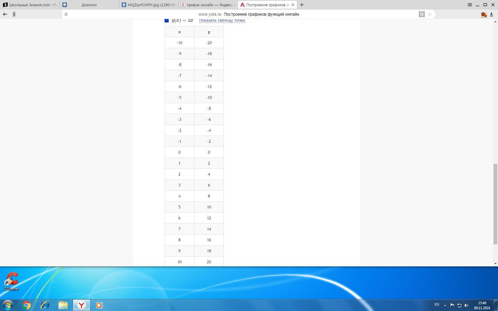Viewport: 498px width, 311px height.
Task: Select the table cell with -14
Action: [209, 75]
